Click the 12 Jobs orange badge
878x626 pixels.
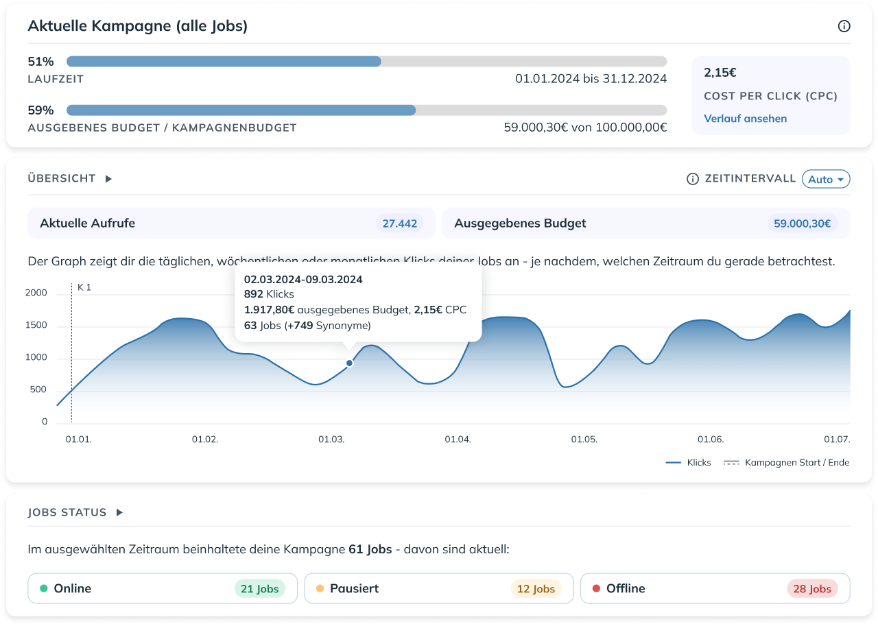536,589
